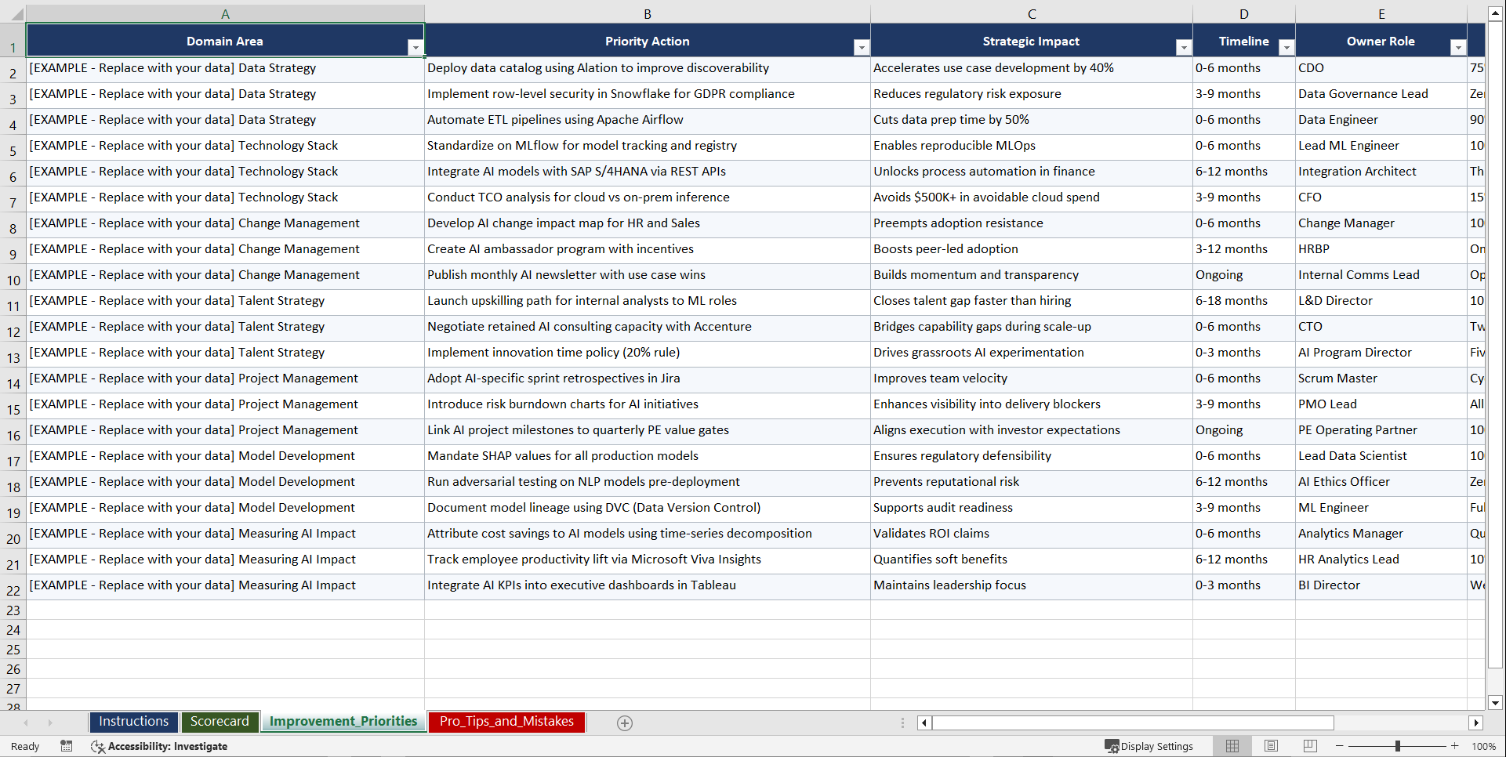
Task: Open the Pro_Tips_and_Mistakes sheet tab
Action: coord(506,721)
